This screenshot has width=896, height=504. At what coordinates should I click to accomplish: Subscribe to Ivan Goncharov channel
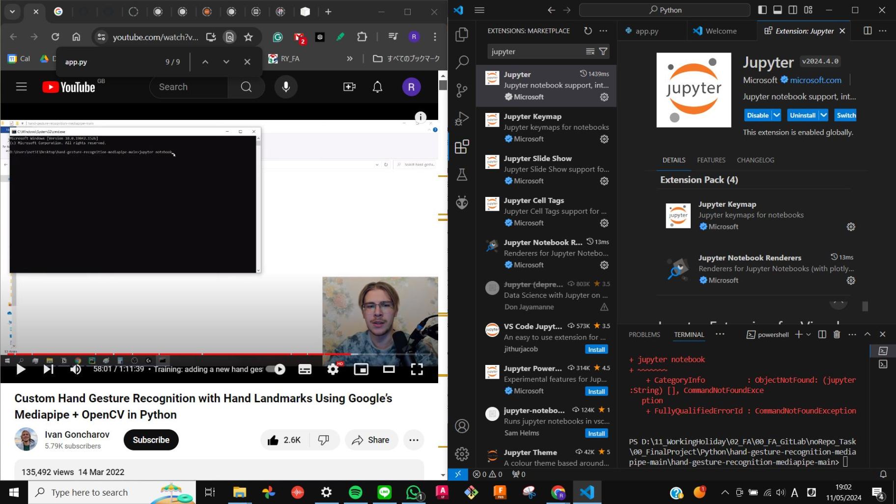151,440
